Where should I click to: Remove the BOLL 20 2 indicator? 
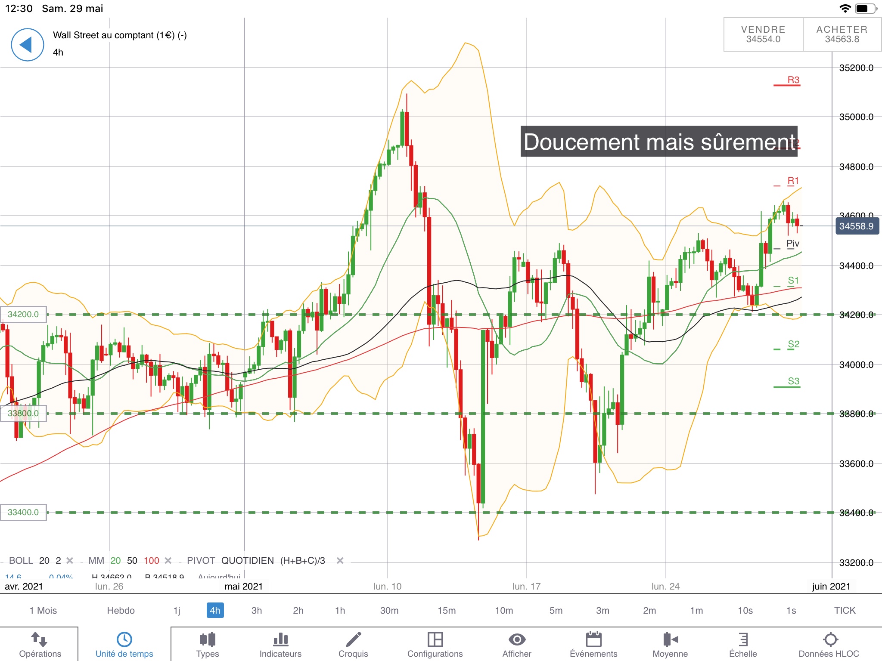[x=70, y=561]
